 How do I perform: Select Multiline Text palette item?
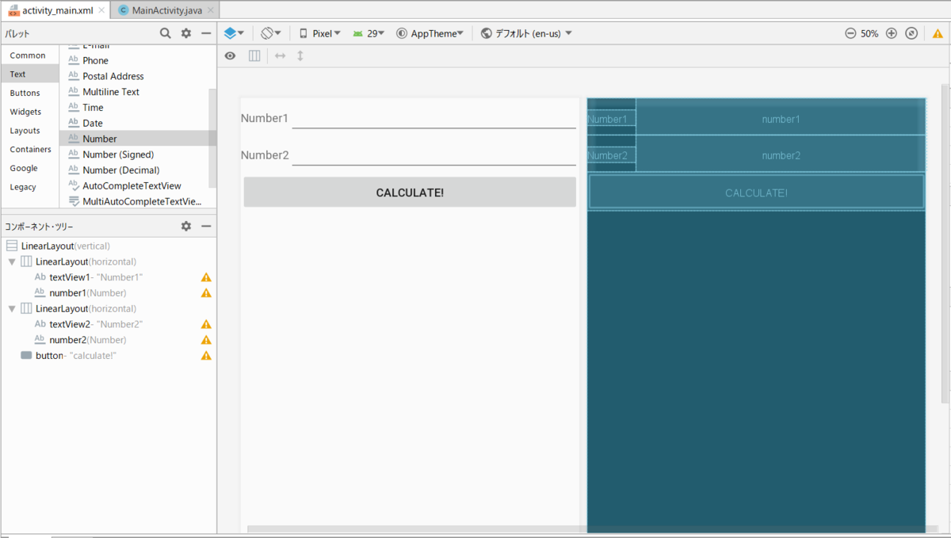coord(134,92)
